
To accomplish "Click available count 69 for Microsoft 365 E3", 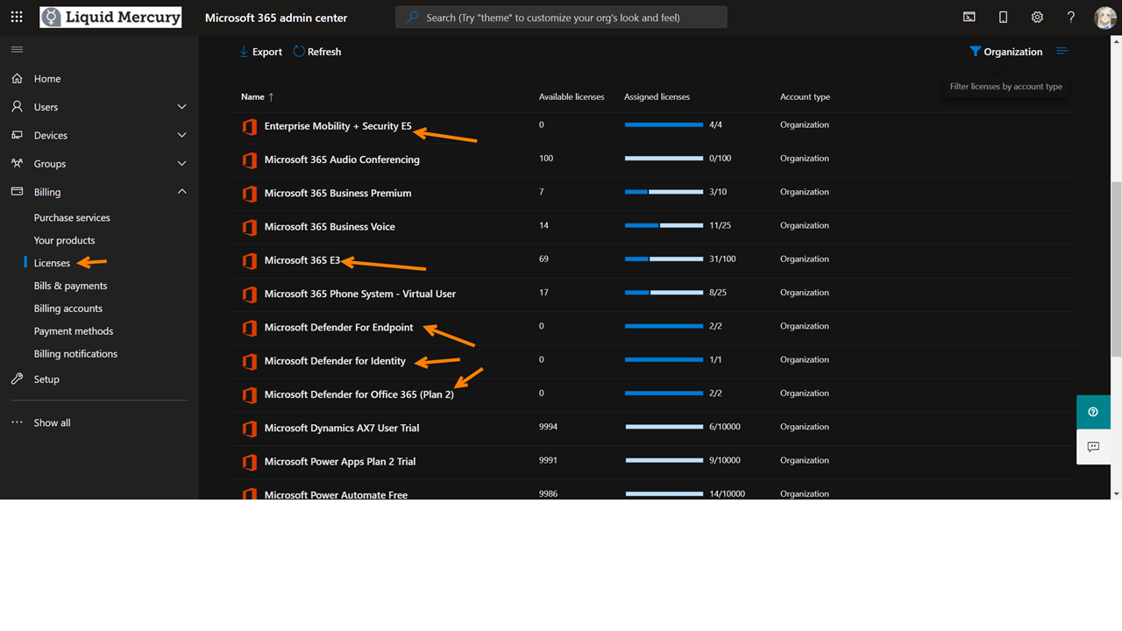I will 543,259.
